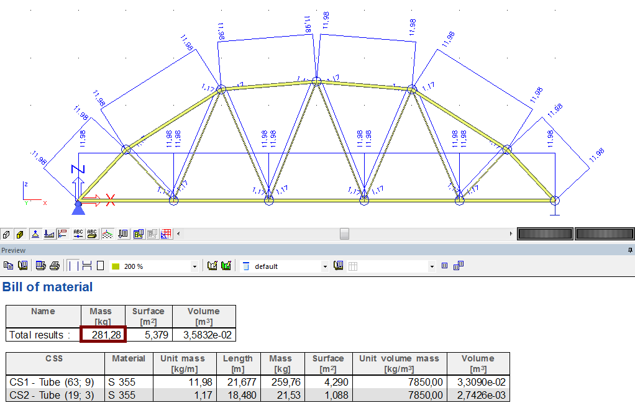
Task: Toggle wireframe surface view icon
Action: (6, 234)
